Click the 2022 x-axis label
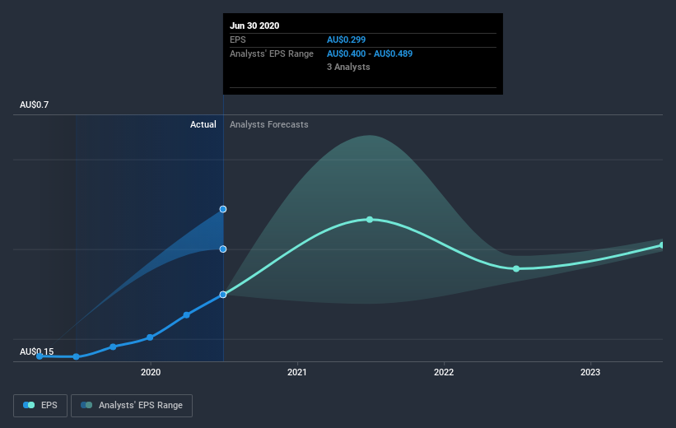The width and height of the screenshot is (676, 428). [x=444, y=372]
